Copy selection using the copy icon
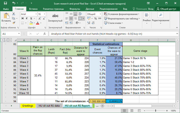Image resolution: width=180 pixels, height=113 pixels. pyautogui.click(x=14, y=18)
